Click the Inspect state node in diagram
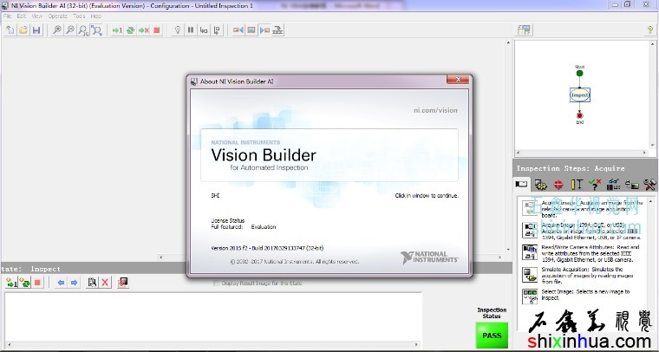This screenshot has height=352, width=659. point(579,94)
